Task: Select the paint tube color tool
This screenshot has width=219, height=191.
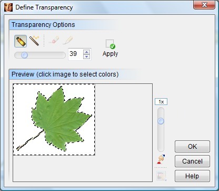Action: point(21,41)
